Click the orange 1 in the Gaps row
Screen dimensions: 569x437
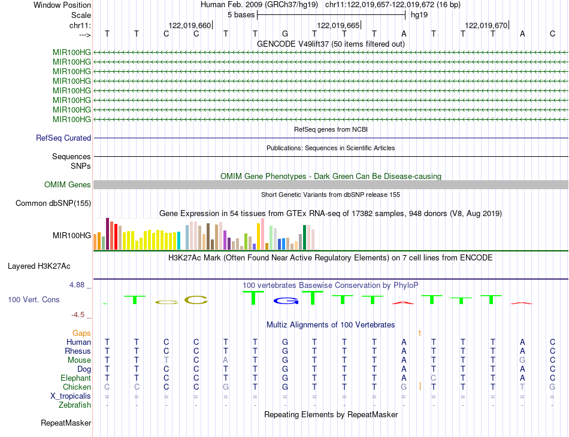pyautogui.click(x=419, y=333)
